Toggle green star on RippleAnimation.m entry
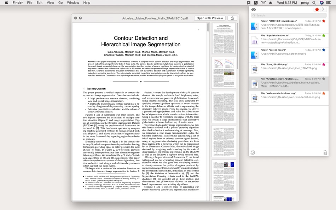This screenshot has height=210, width=336. coord(324,35)
